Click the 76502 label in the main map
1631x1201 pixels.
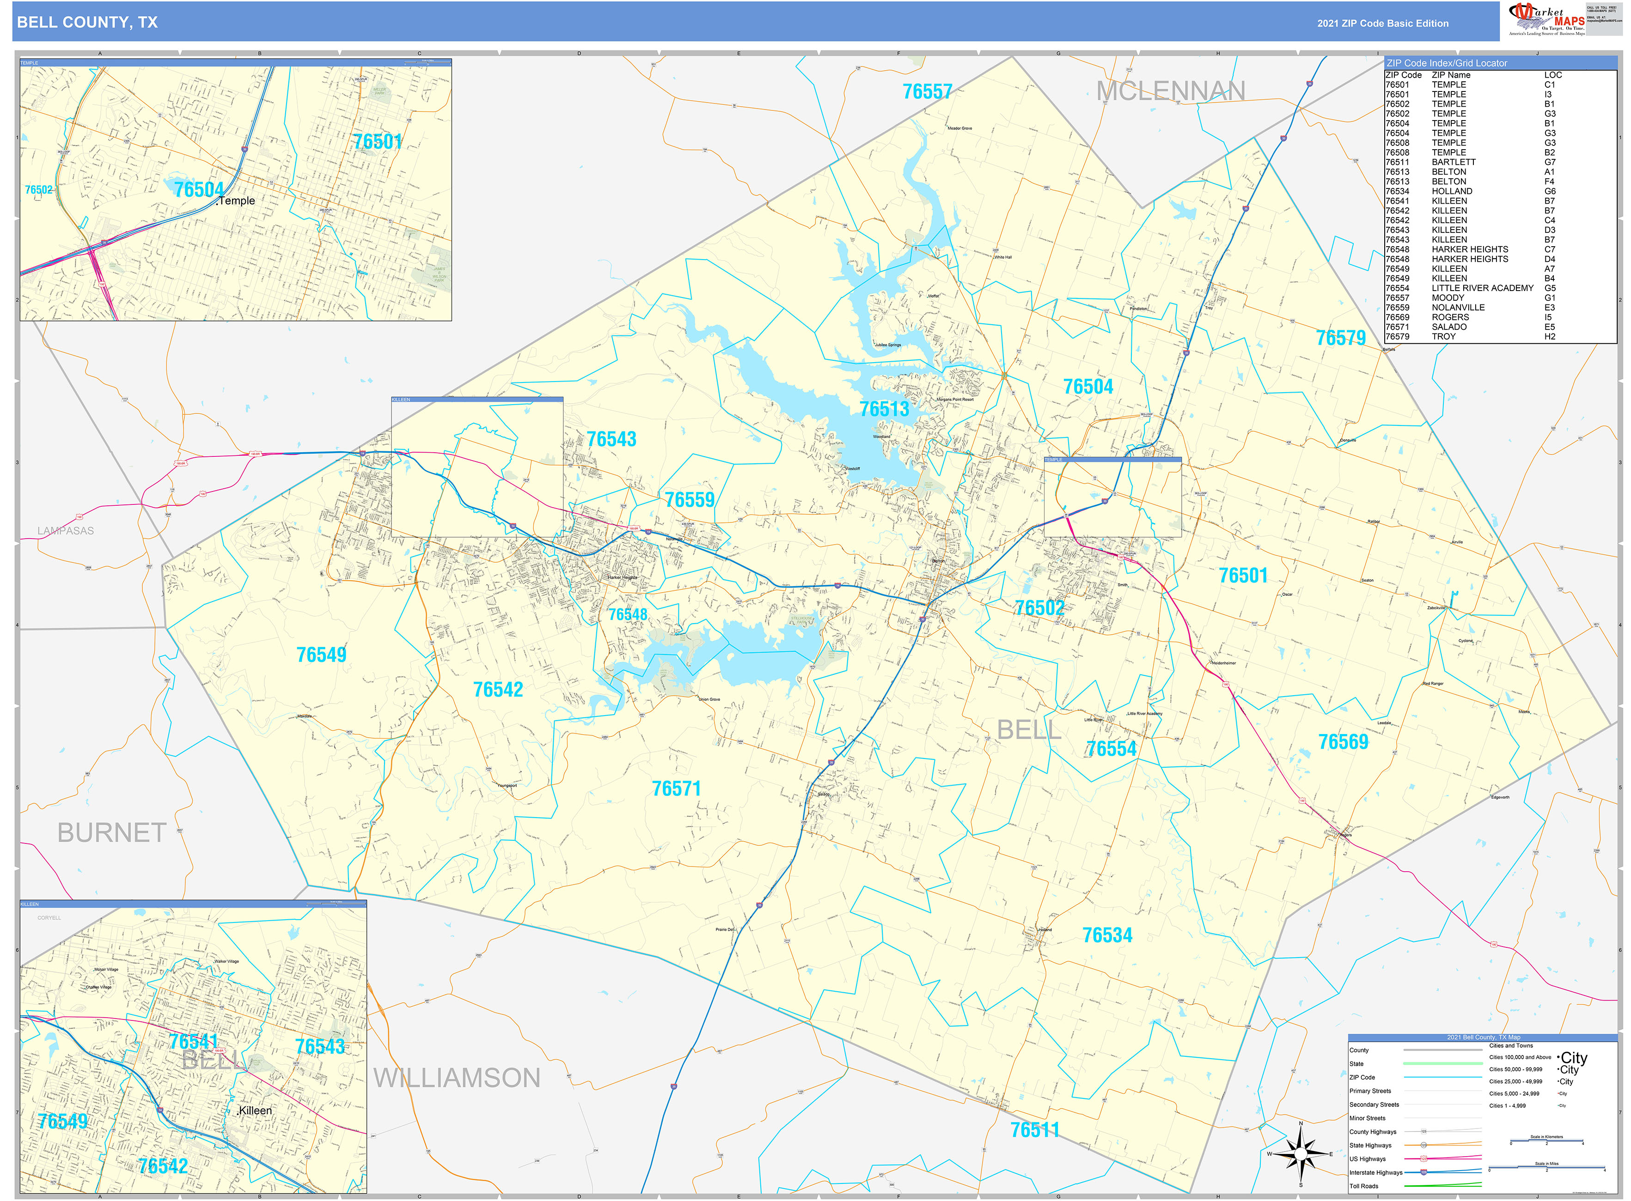pos(1039,608)
